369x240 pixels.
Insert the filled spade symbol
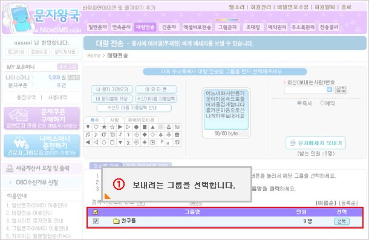pyautogui.click(x=161, y=135)
